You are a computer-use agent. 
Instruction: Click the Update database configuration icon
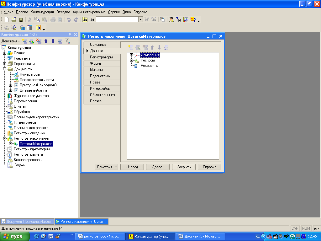22,28
